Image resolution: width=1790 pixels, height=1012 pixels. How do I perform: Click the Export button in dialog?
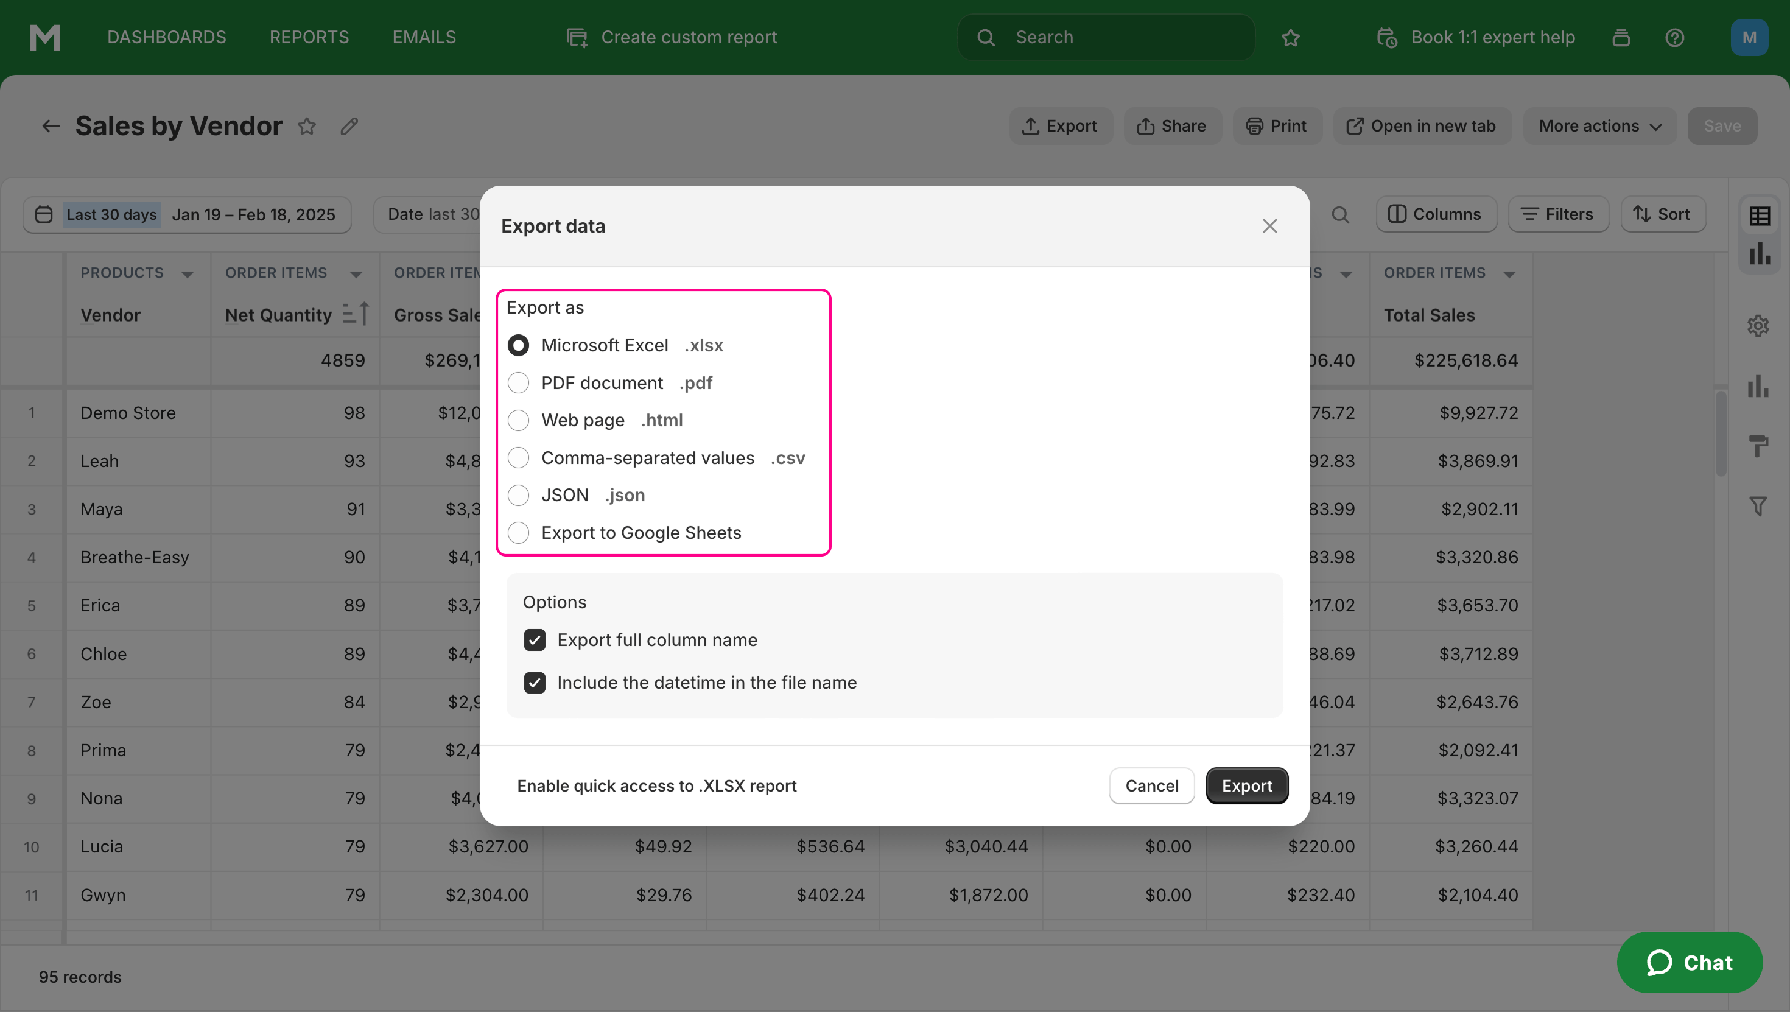1247,785
